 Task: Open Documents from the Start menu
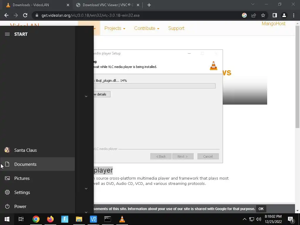37,164
